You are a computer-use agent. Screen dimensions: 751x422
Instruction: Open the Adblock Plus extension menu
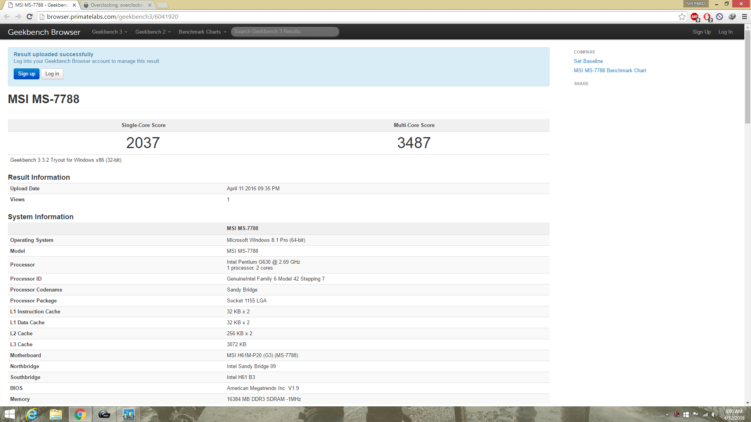[x=695, y=17]
